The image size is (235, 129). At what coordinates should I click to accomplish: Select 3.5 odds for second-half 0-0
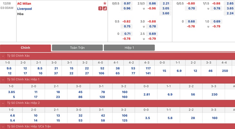(x=147, y=118)
